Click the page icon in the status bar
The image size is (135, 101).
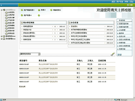point(1,100)
